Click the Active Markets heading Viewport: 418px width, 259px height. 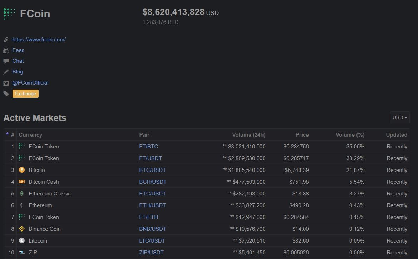(x=35, y=118)
